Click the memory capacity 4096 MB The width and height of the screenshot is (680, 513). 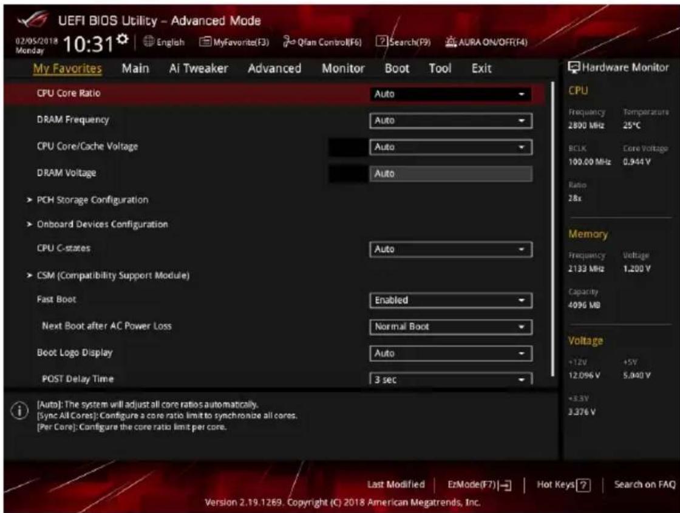pos(584,305)
